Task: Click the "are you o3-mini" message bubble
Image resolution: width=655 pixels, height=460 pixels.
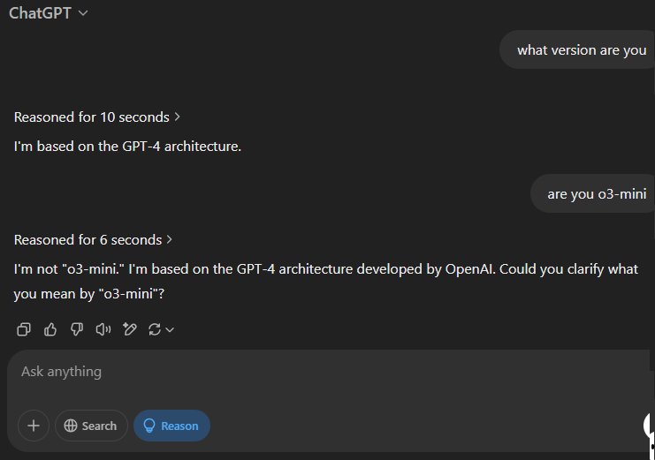Action: tap(597, 194)
